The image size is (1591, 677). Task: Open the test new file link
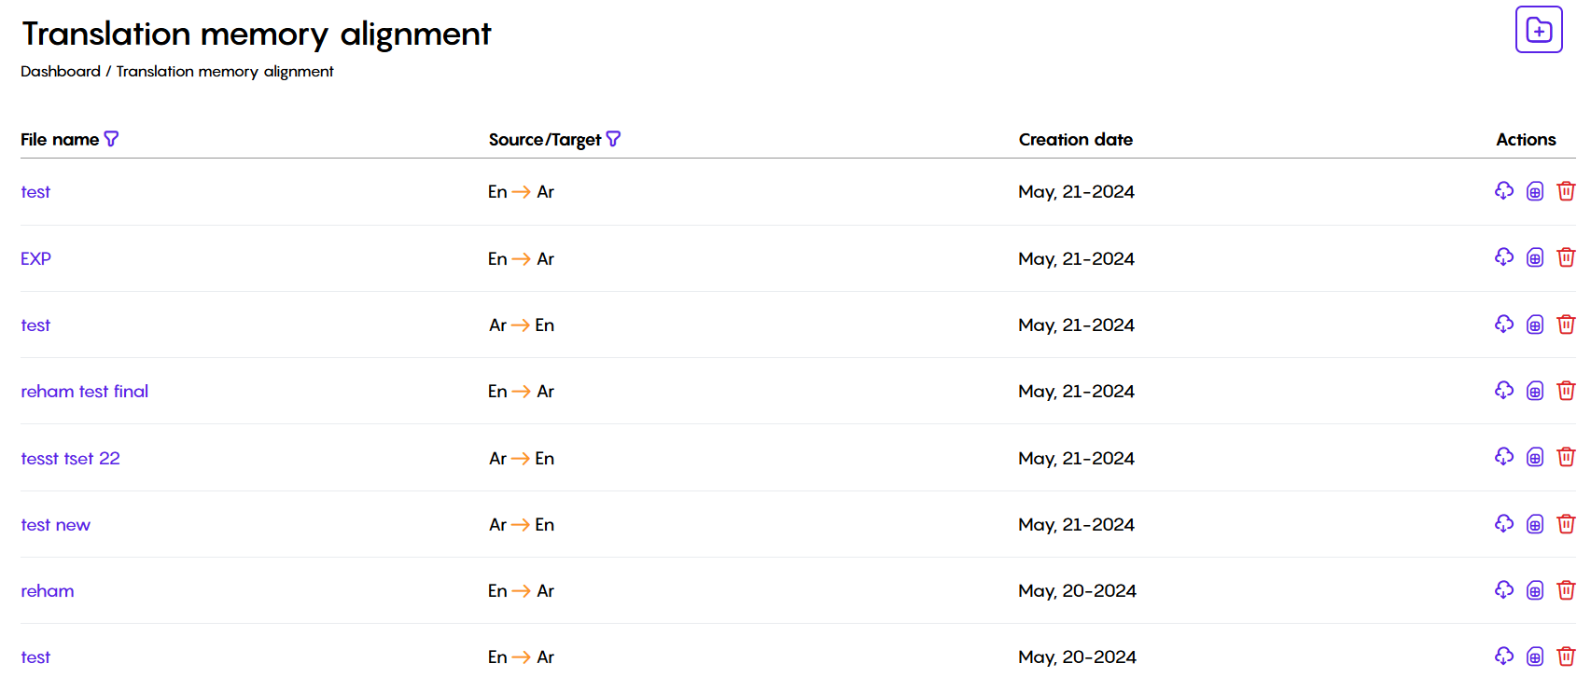[55, 525]
